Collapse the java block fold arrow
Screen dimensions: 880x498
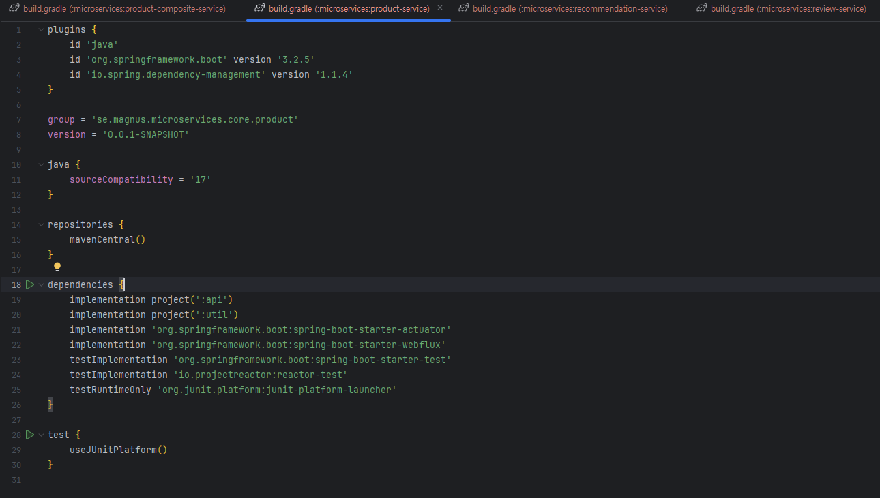[41, 165]
